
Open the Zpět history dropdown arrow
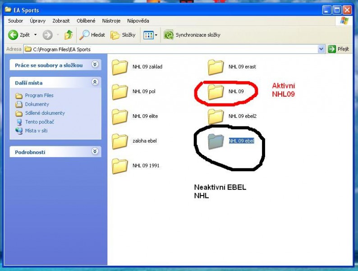point(35,35)
